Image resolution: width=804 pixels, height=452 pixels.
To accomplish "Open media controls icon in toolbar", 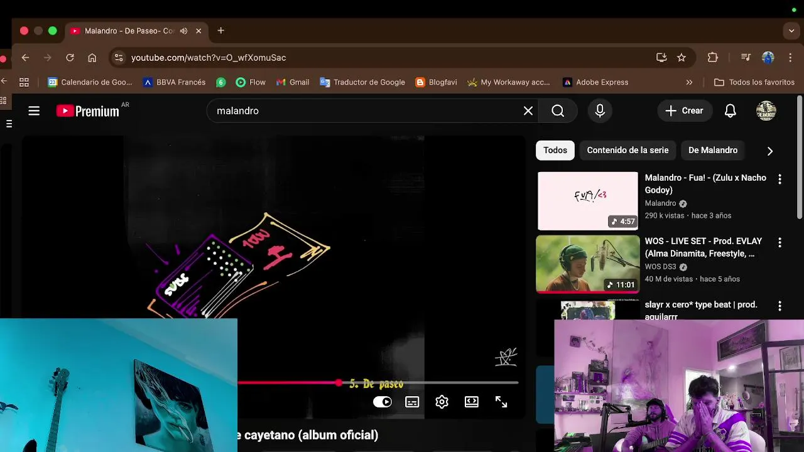I will [746, 58].
